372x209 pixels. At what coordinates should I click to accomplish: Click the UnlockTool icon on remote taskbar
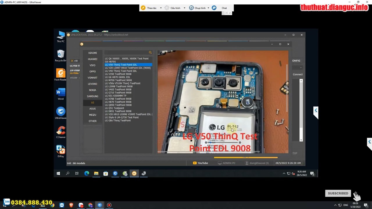pos(134,174)
